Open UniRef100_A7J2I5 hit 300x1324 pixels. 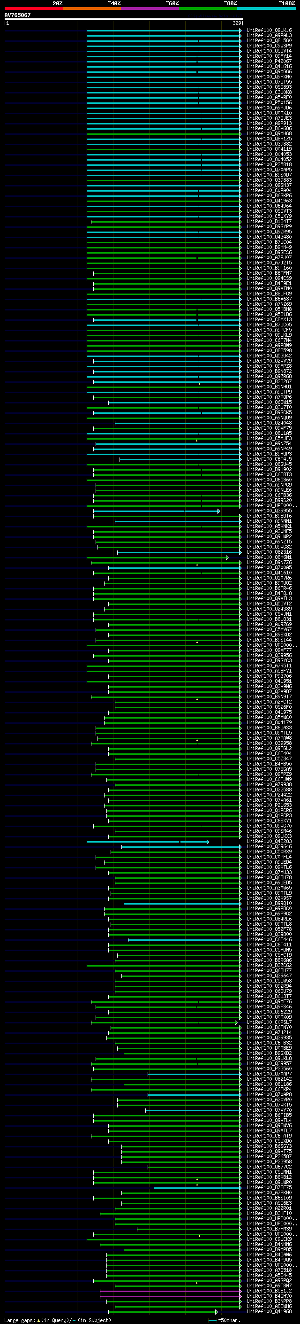pyautogui.click(x=269, y=263)
